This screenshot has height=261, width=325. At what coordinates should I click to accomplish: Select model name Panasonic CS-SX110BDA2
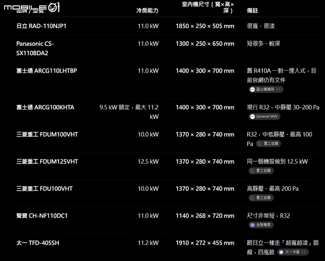click(35, 48)
